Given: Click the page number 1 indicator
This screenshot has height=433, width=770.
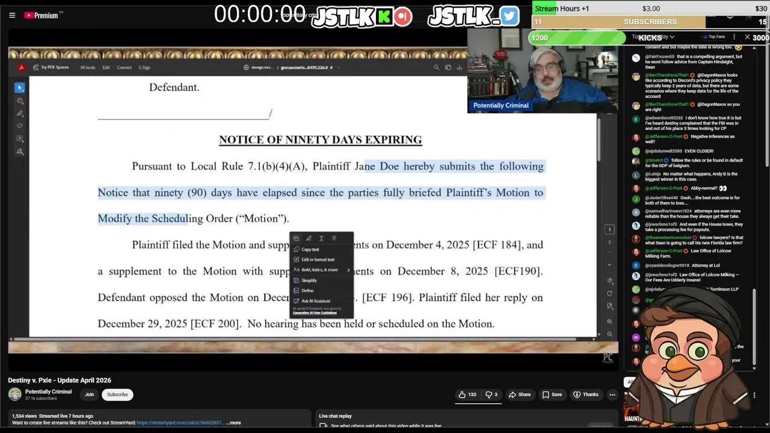Looking at the screenshot, I should (609, 229).
